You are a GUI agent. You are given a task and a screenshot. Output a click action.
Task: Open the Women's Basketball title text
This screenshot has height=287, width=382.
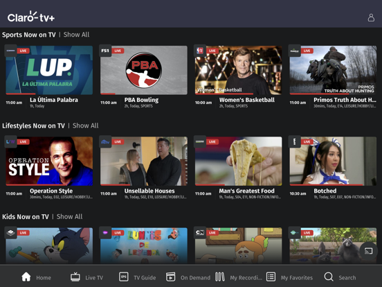[x=247, y=100]
